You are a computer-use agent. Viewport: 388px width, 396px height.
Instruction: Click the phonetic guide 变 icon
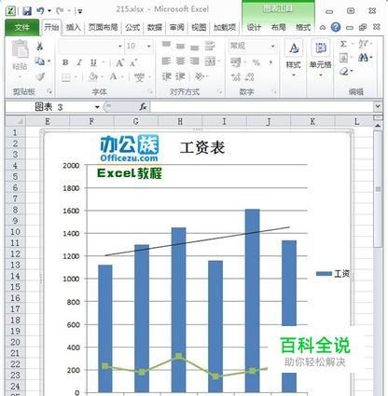[139, 77]
